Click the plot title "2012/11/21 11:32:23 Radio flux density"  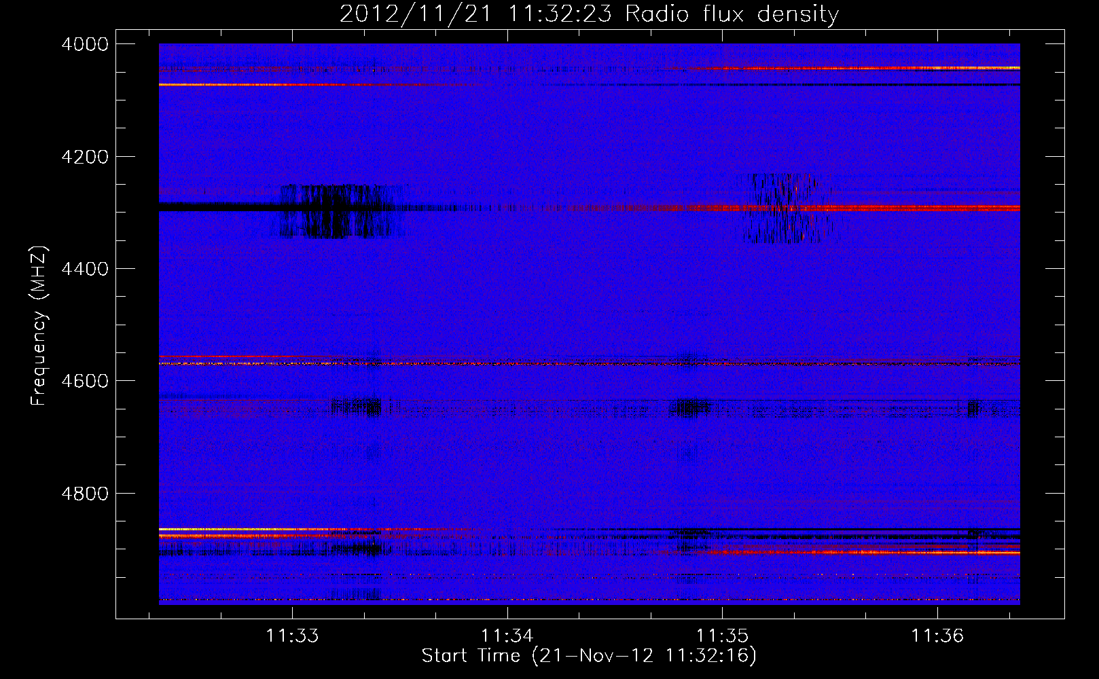(589, 14)
